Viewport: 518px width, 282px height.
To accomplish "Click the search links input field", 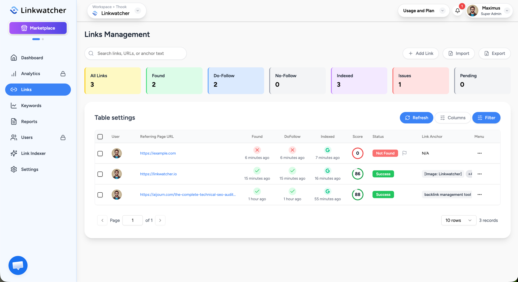I will point(135,53).
